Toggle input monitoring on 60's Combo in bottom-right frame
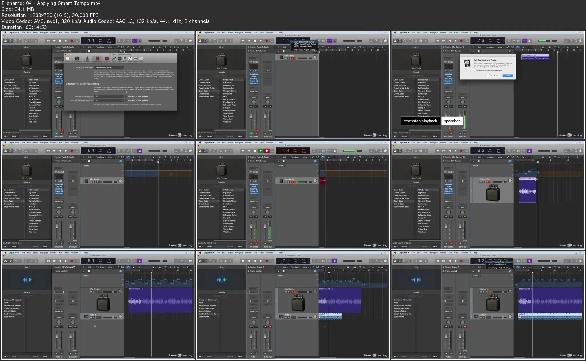This screenshot has width=586, height=361. [x=490, y=292]
